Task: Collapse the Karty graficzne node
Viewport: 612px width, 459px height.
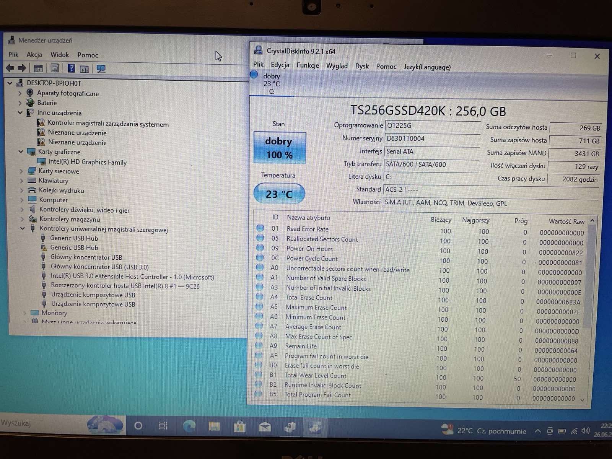Action: click(x=21, y=151)
